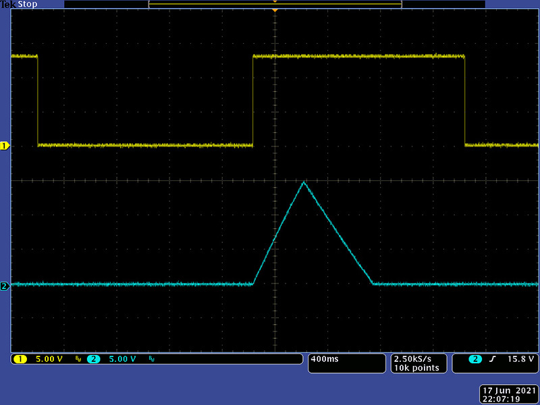Viewport: 540px width, 405px height.
Task: Click the peak of the cyan triangle waveform
Action: click(x=304, y=182)
